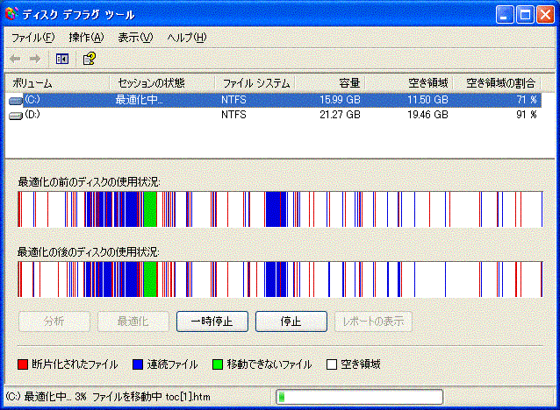Click the 連続ファイル legend label
The width and height of the screenshot is (560, 410).
point(172,364)
